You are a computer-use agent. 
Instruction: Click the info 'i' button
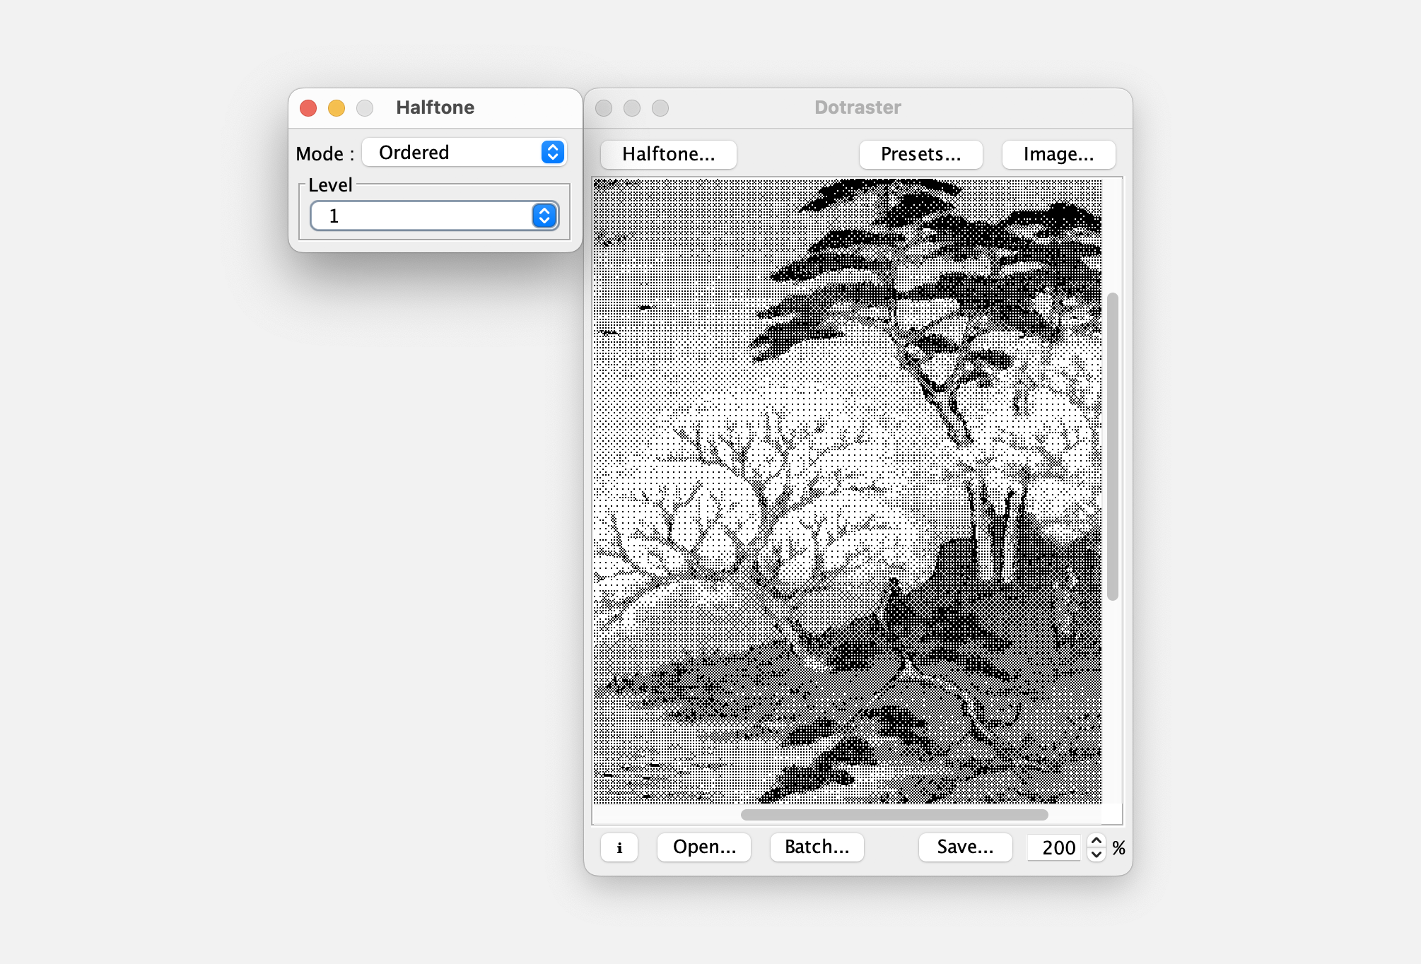pos(619,847)
